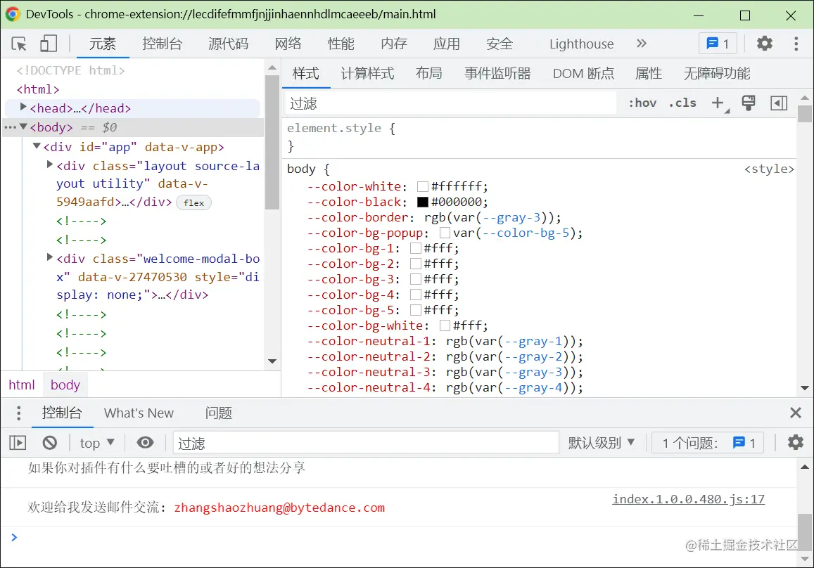Click the elements tree scrollbar down arrow
This screenshot has width=814, height=568.
pyautogui.click(x=272, y=361)
